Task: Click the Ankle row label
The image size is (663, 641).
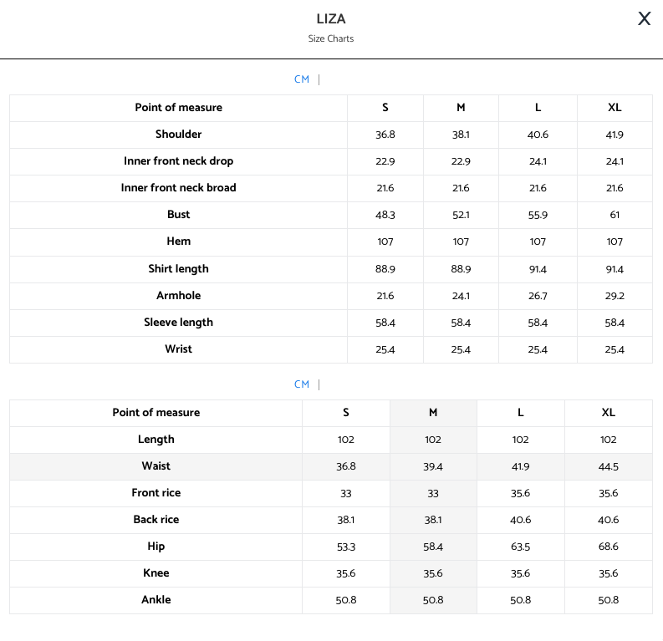Action: pos(156,600)
